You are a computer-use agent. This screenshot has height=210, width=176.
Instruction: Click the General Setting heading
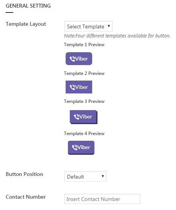click(28, 6)
